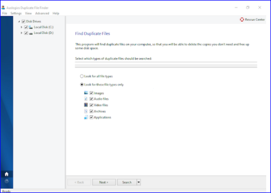Click the Images label text
The image size is (271, 193).
tap(99, 93)
